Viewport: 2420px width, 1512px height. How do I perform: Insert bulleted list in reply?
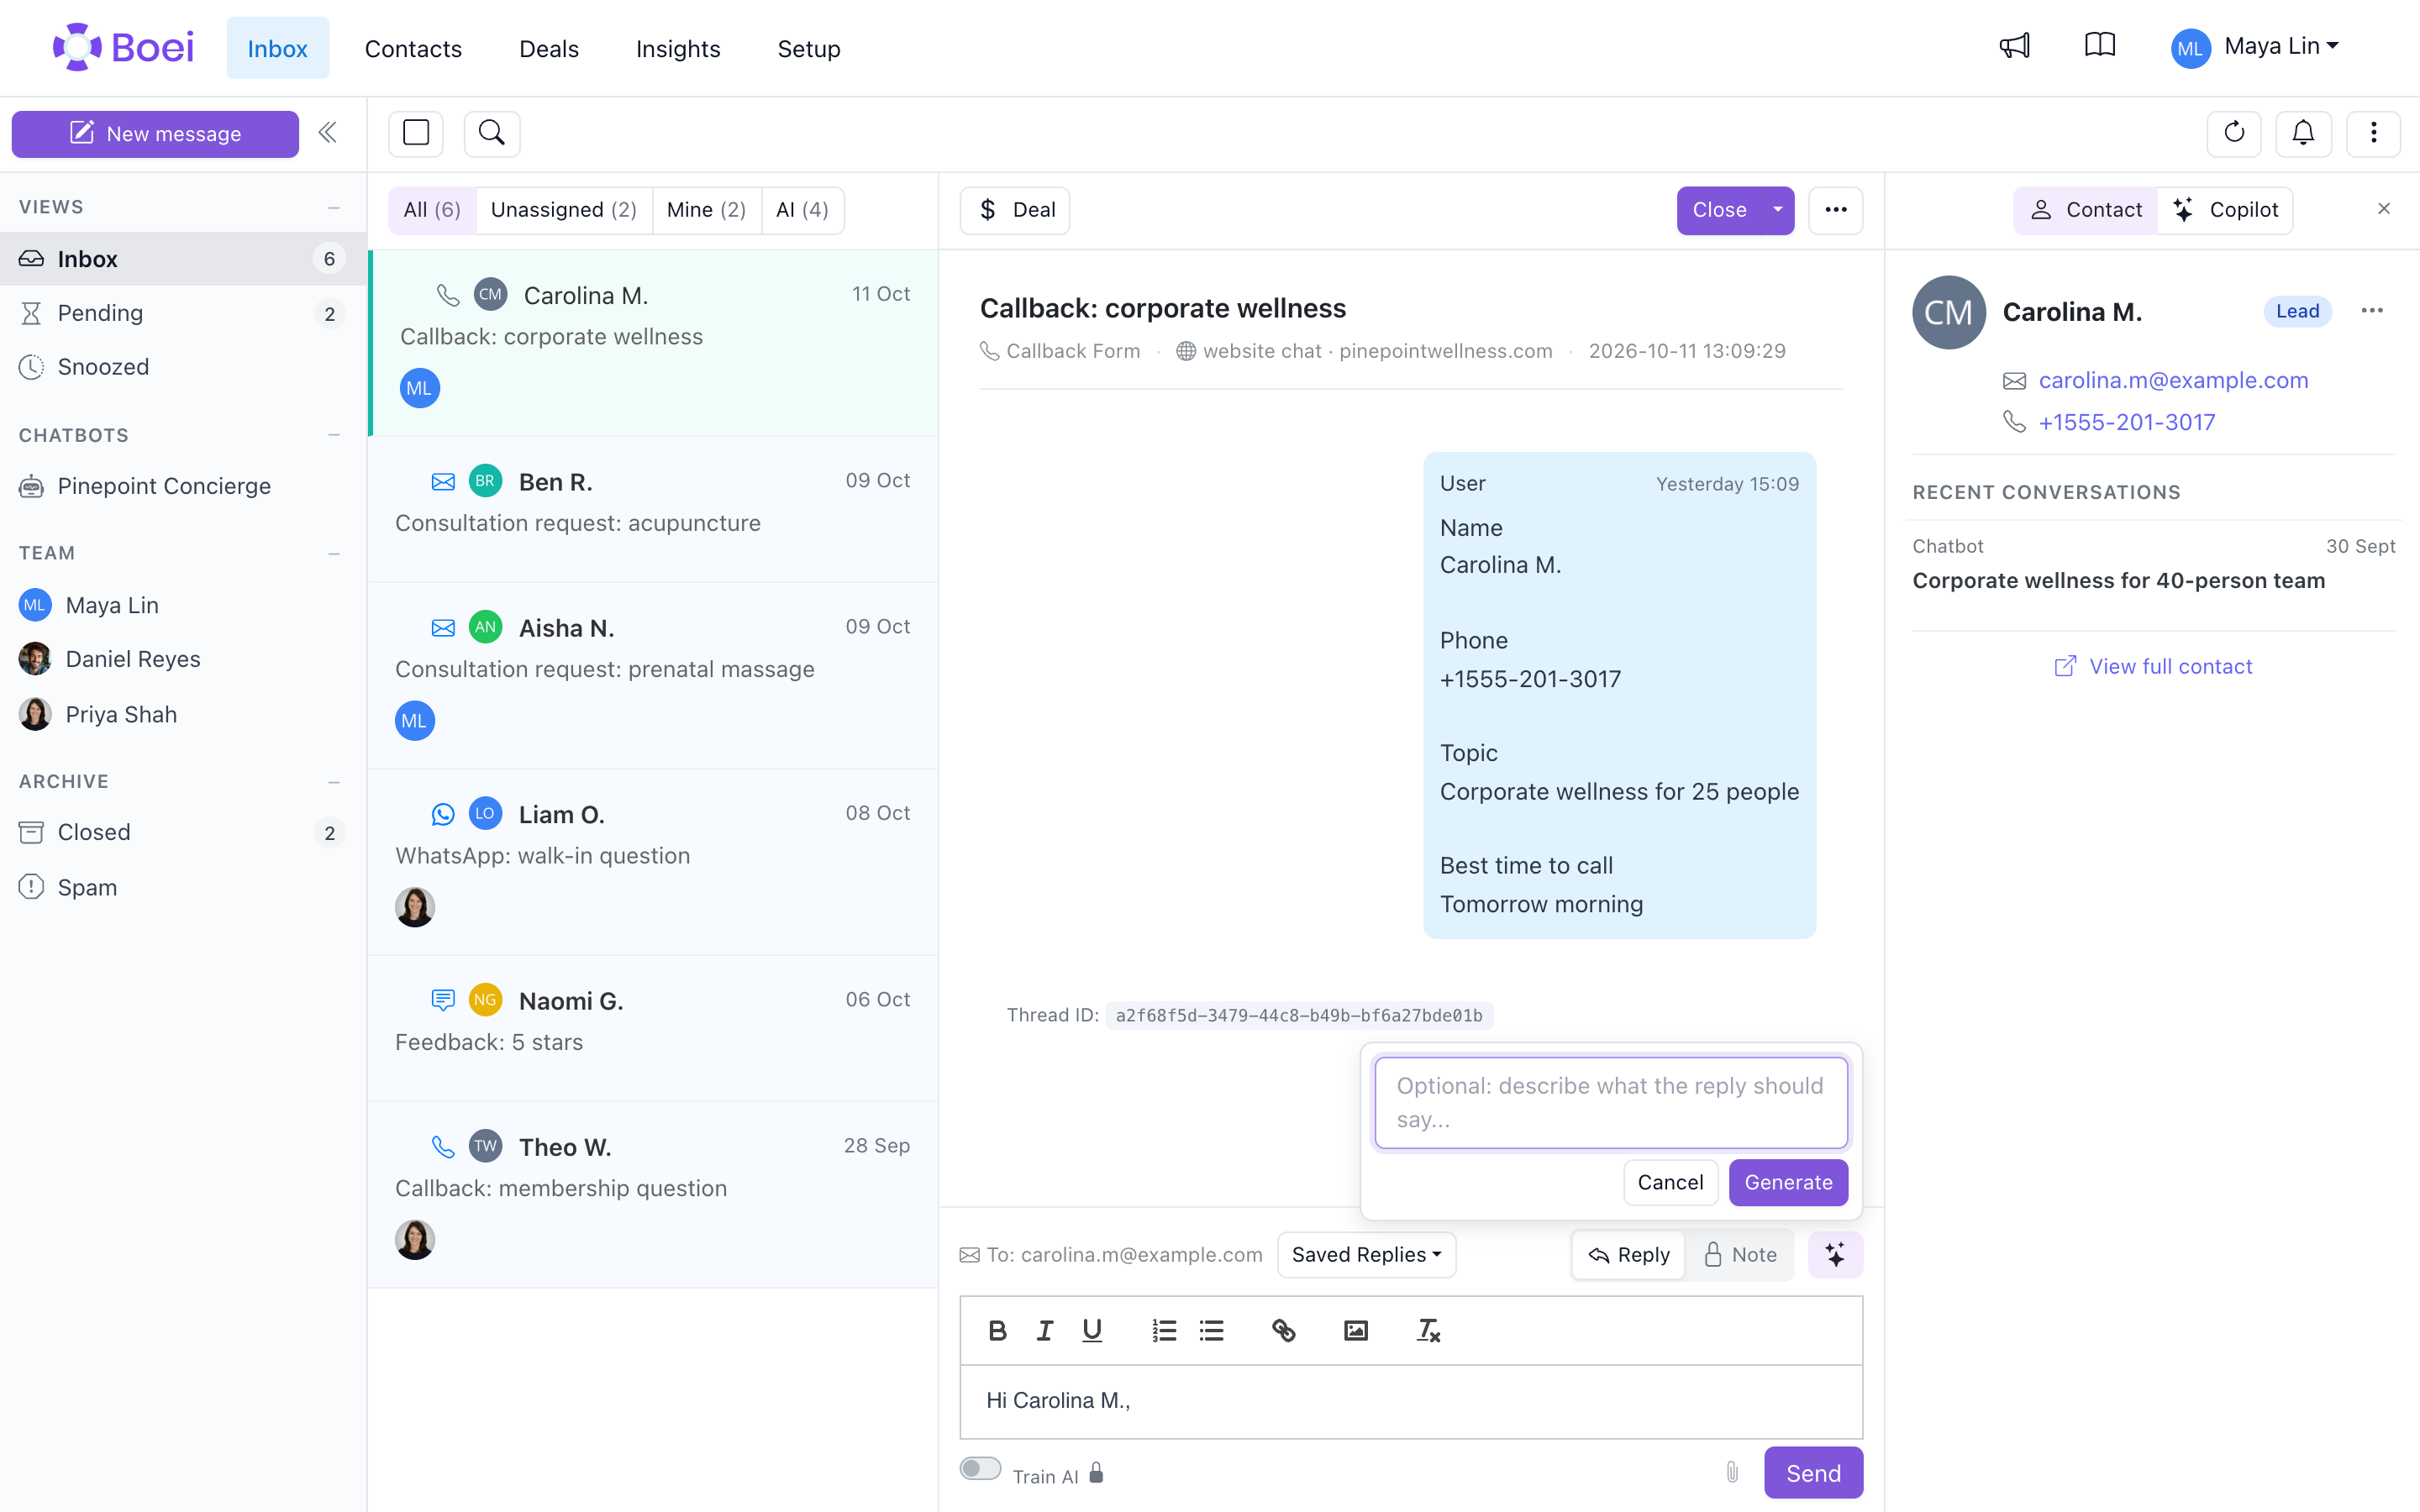click(1211, 1330)
